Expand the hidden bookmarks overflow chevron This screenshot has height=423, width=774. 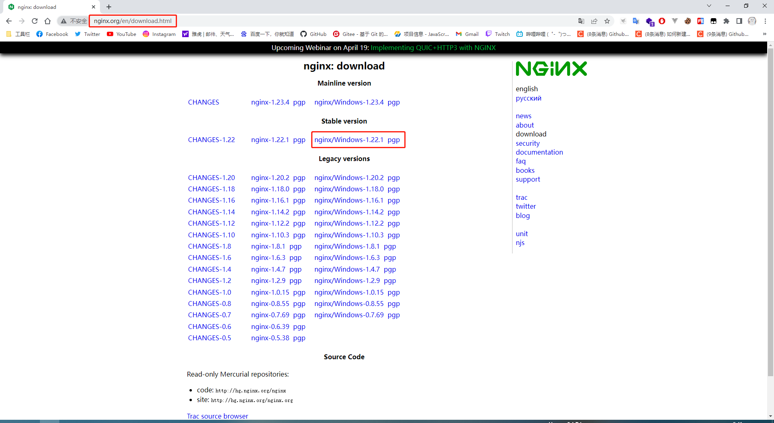point(764,34)
